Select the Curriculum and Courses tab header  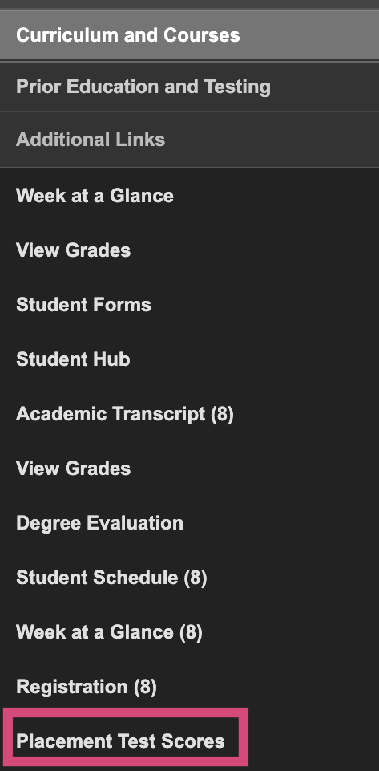pos(189,35)
